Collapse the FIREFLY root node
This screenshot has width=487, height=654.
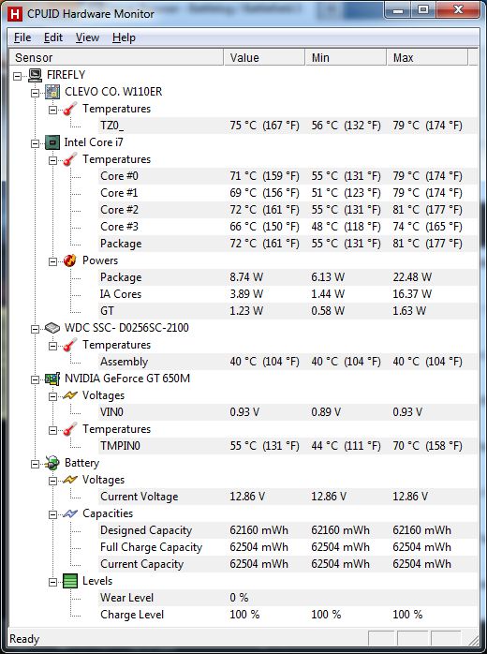click(17, 76)
